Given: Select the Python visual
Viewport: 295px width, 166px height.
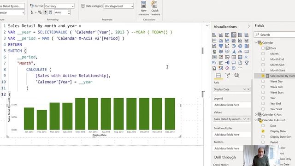Looking at the screenshot, I should click(214, 63).
